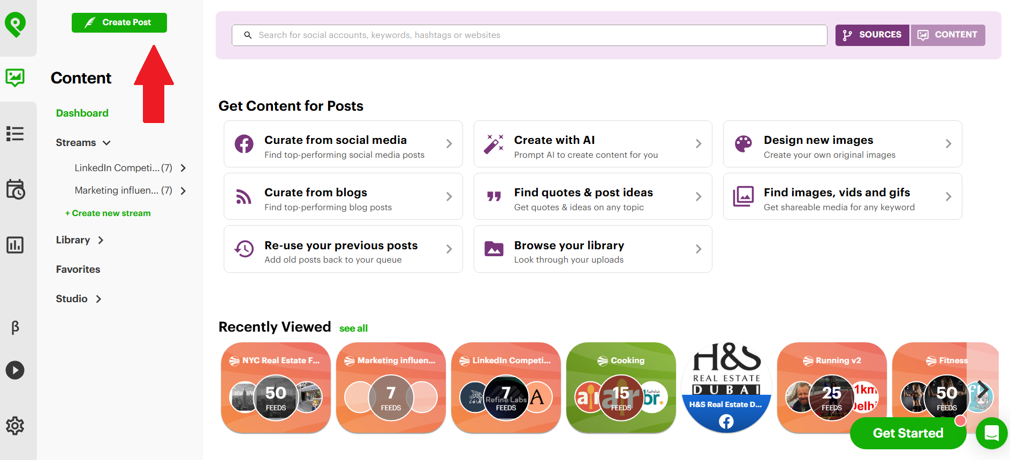The height and width of the screenshot is (460, 1010).
Task: Switch to SOURCES search mode
Action: coord(872,35)
